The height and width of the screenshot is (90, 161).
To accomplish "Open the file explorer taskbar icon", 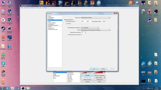I will (28, 88).
